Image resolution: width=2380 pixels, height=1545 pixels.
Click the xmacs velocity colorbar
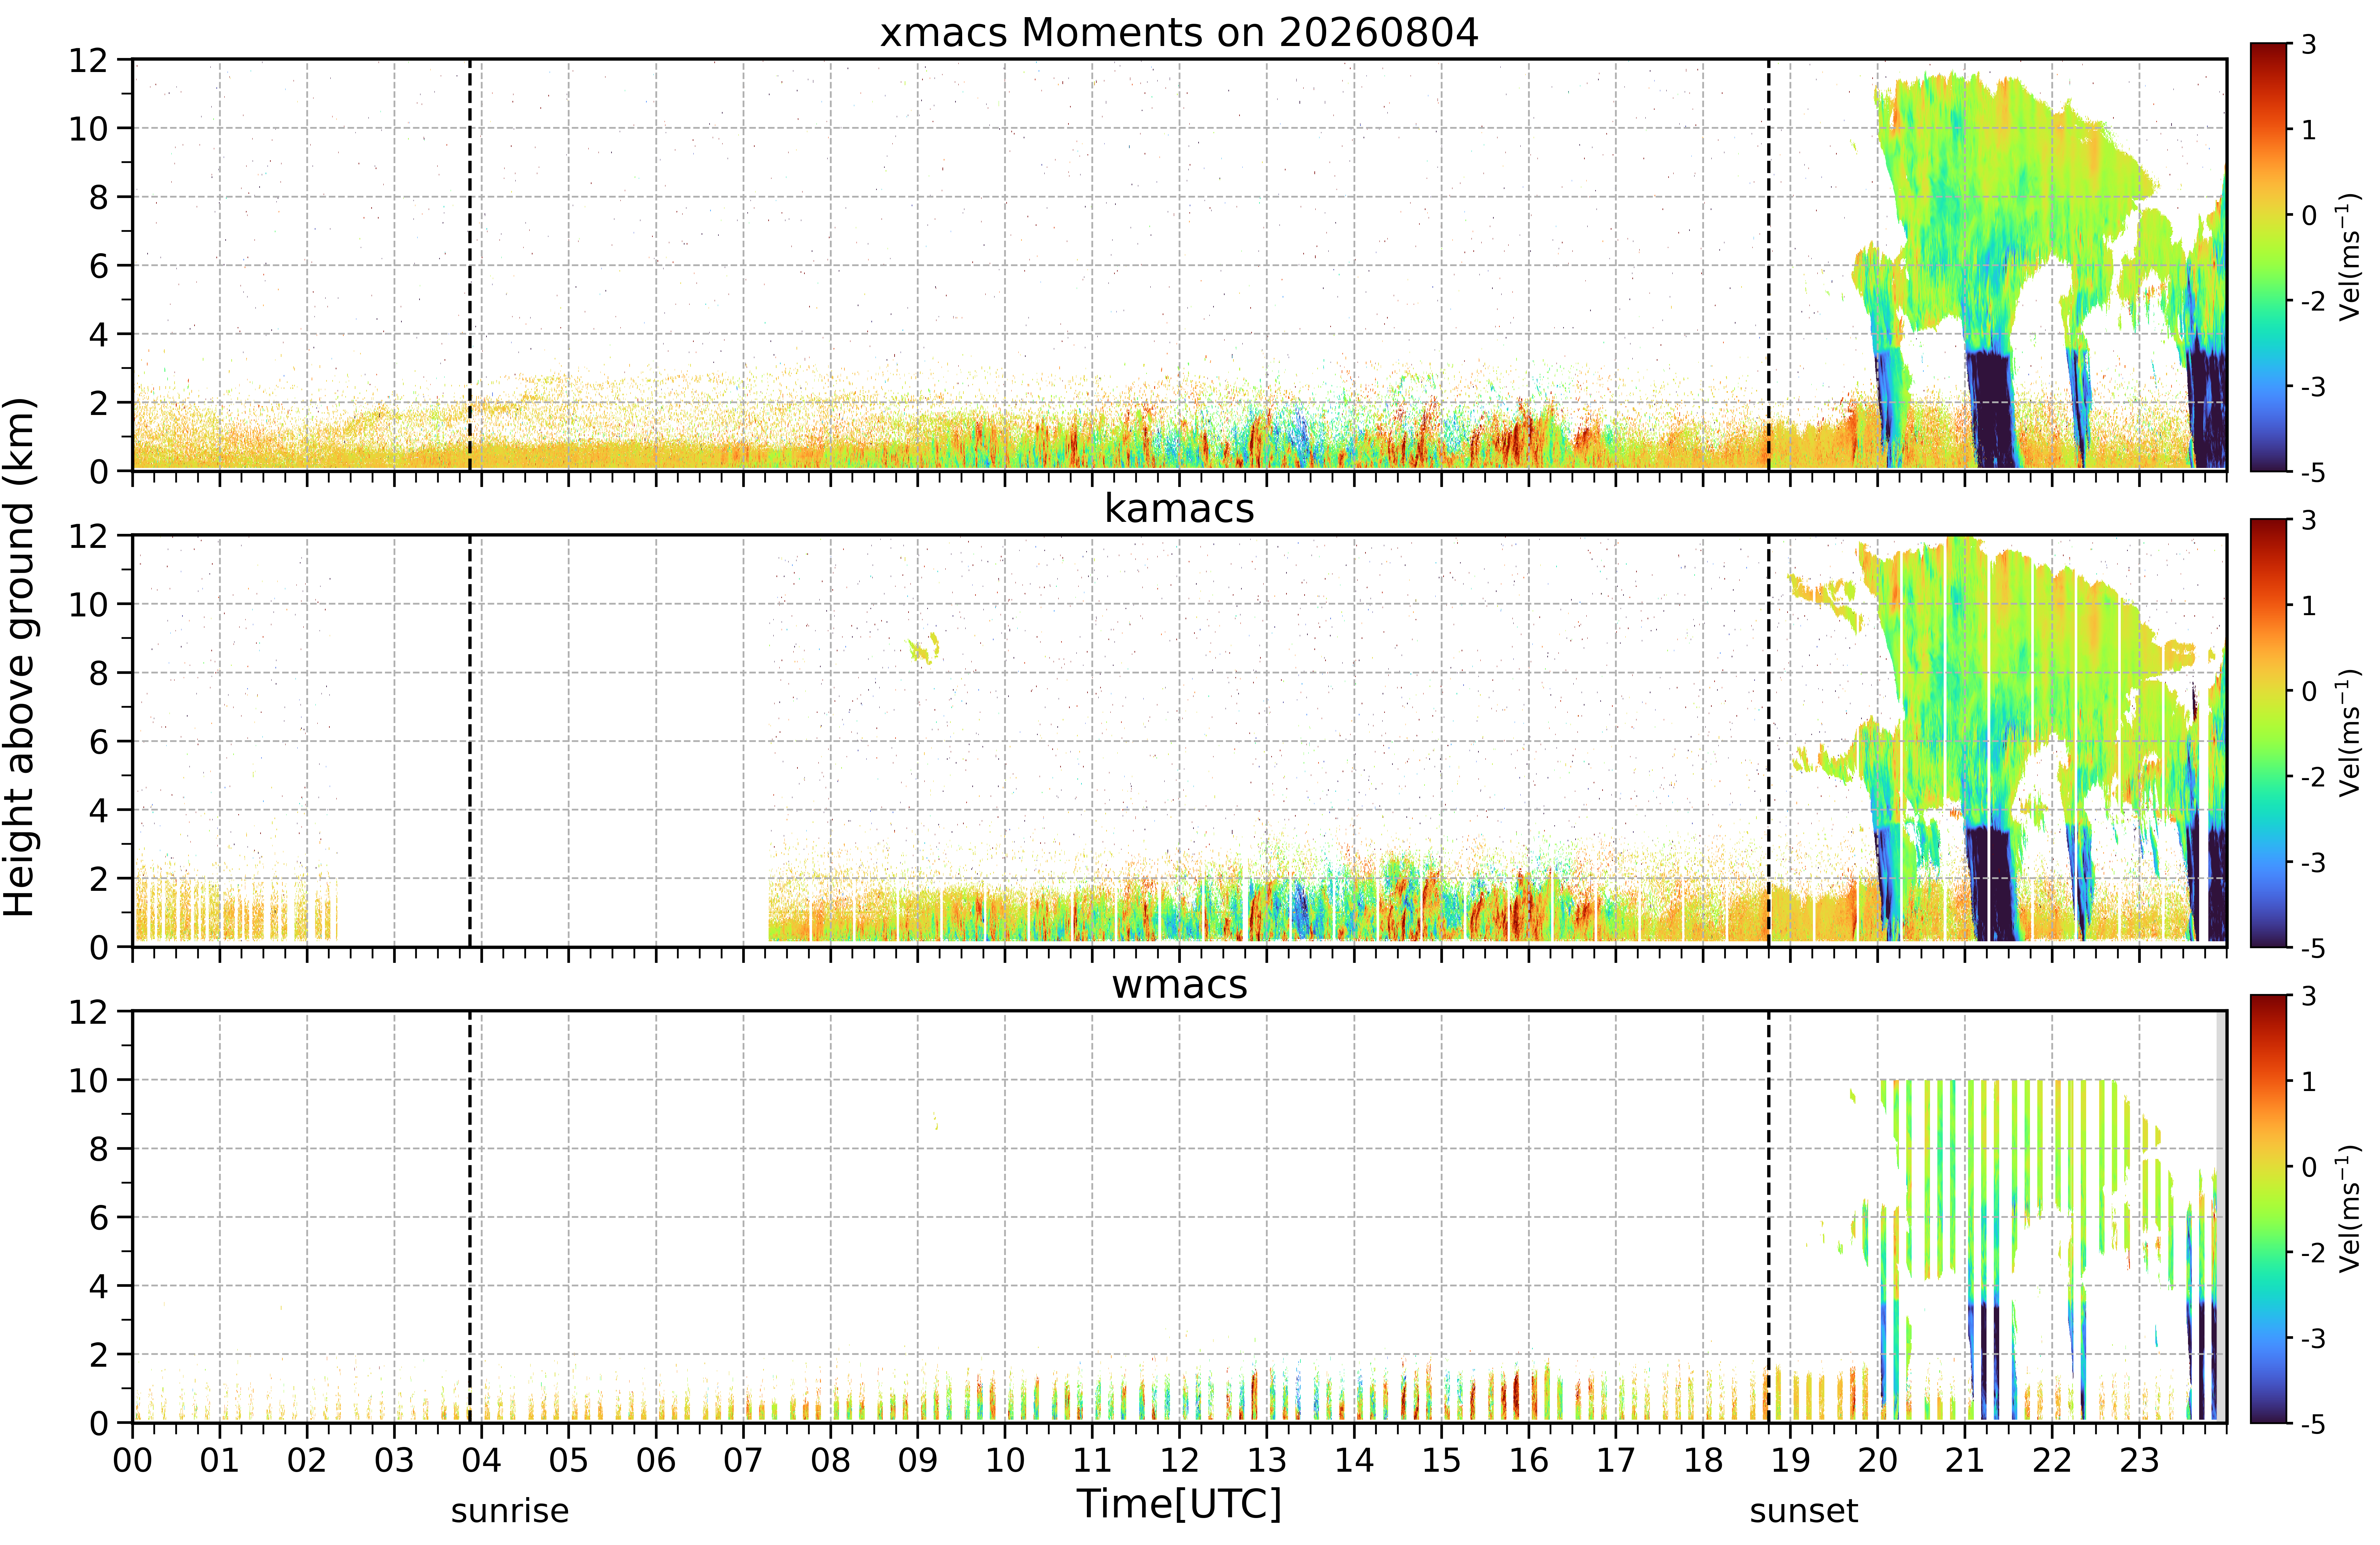point(2269,257)
